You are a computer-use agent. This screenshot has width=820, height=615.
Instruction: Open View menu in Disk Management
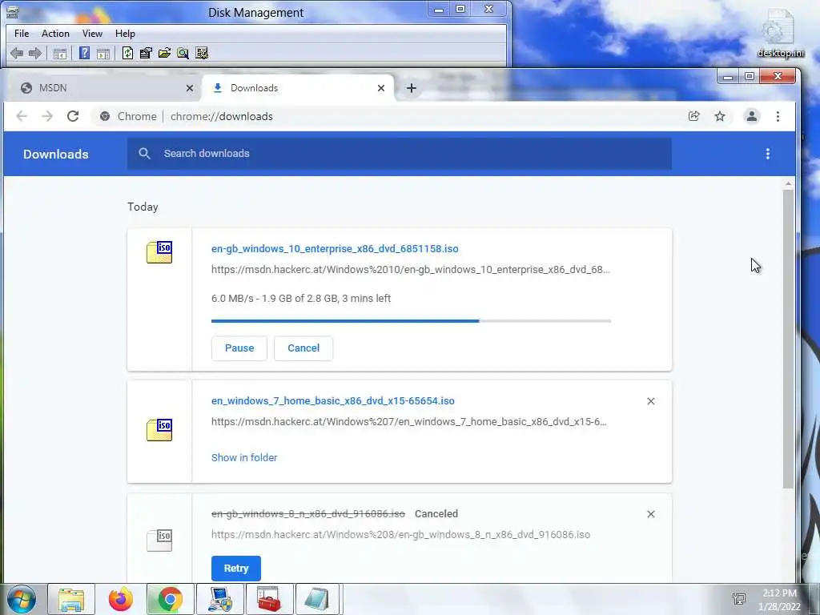pos(92,34)
